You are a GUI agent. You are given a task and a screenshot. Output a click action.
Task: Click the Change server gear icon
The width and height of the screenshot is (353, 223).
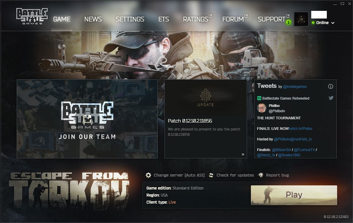click(x=149, y=175)
